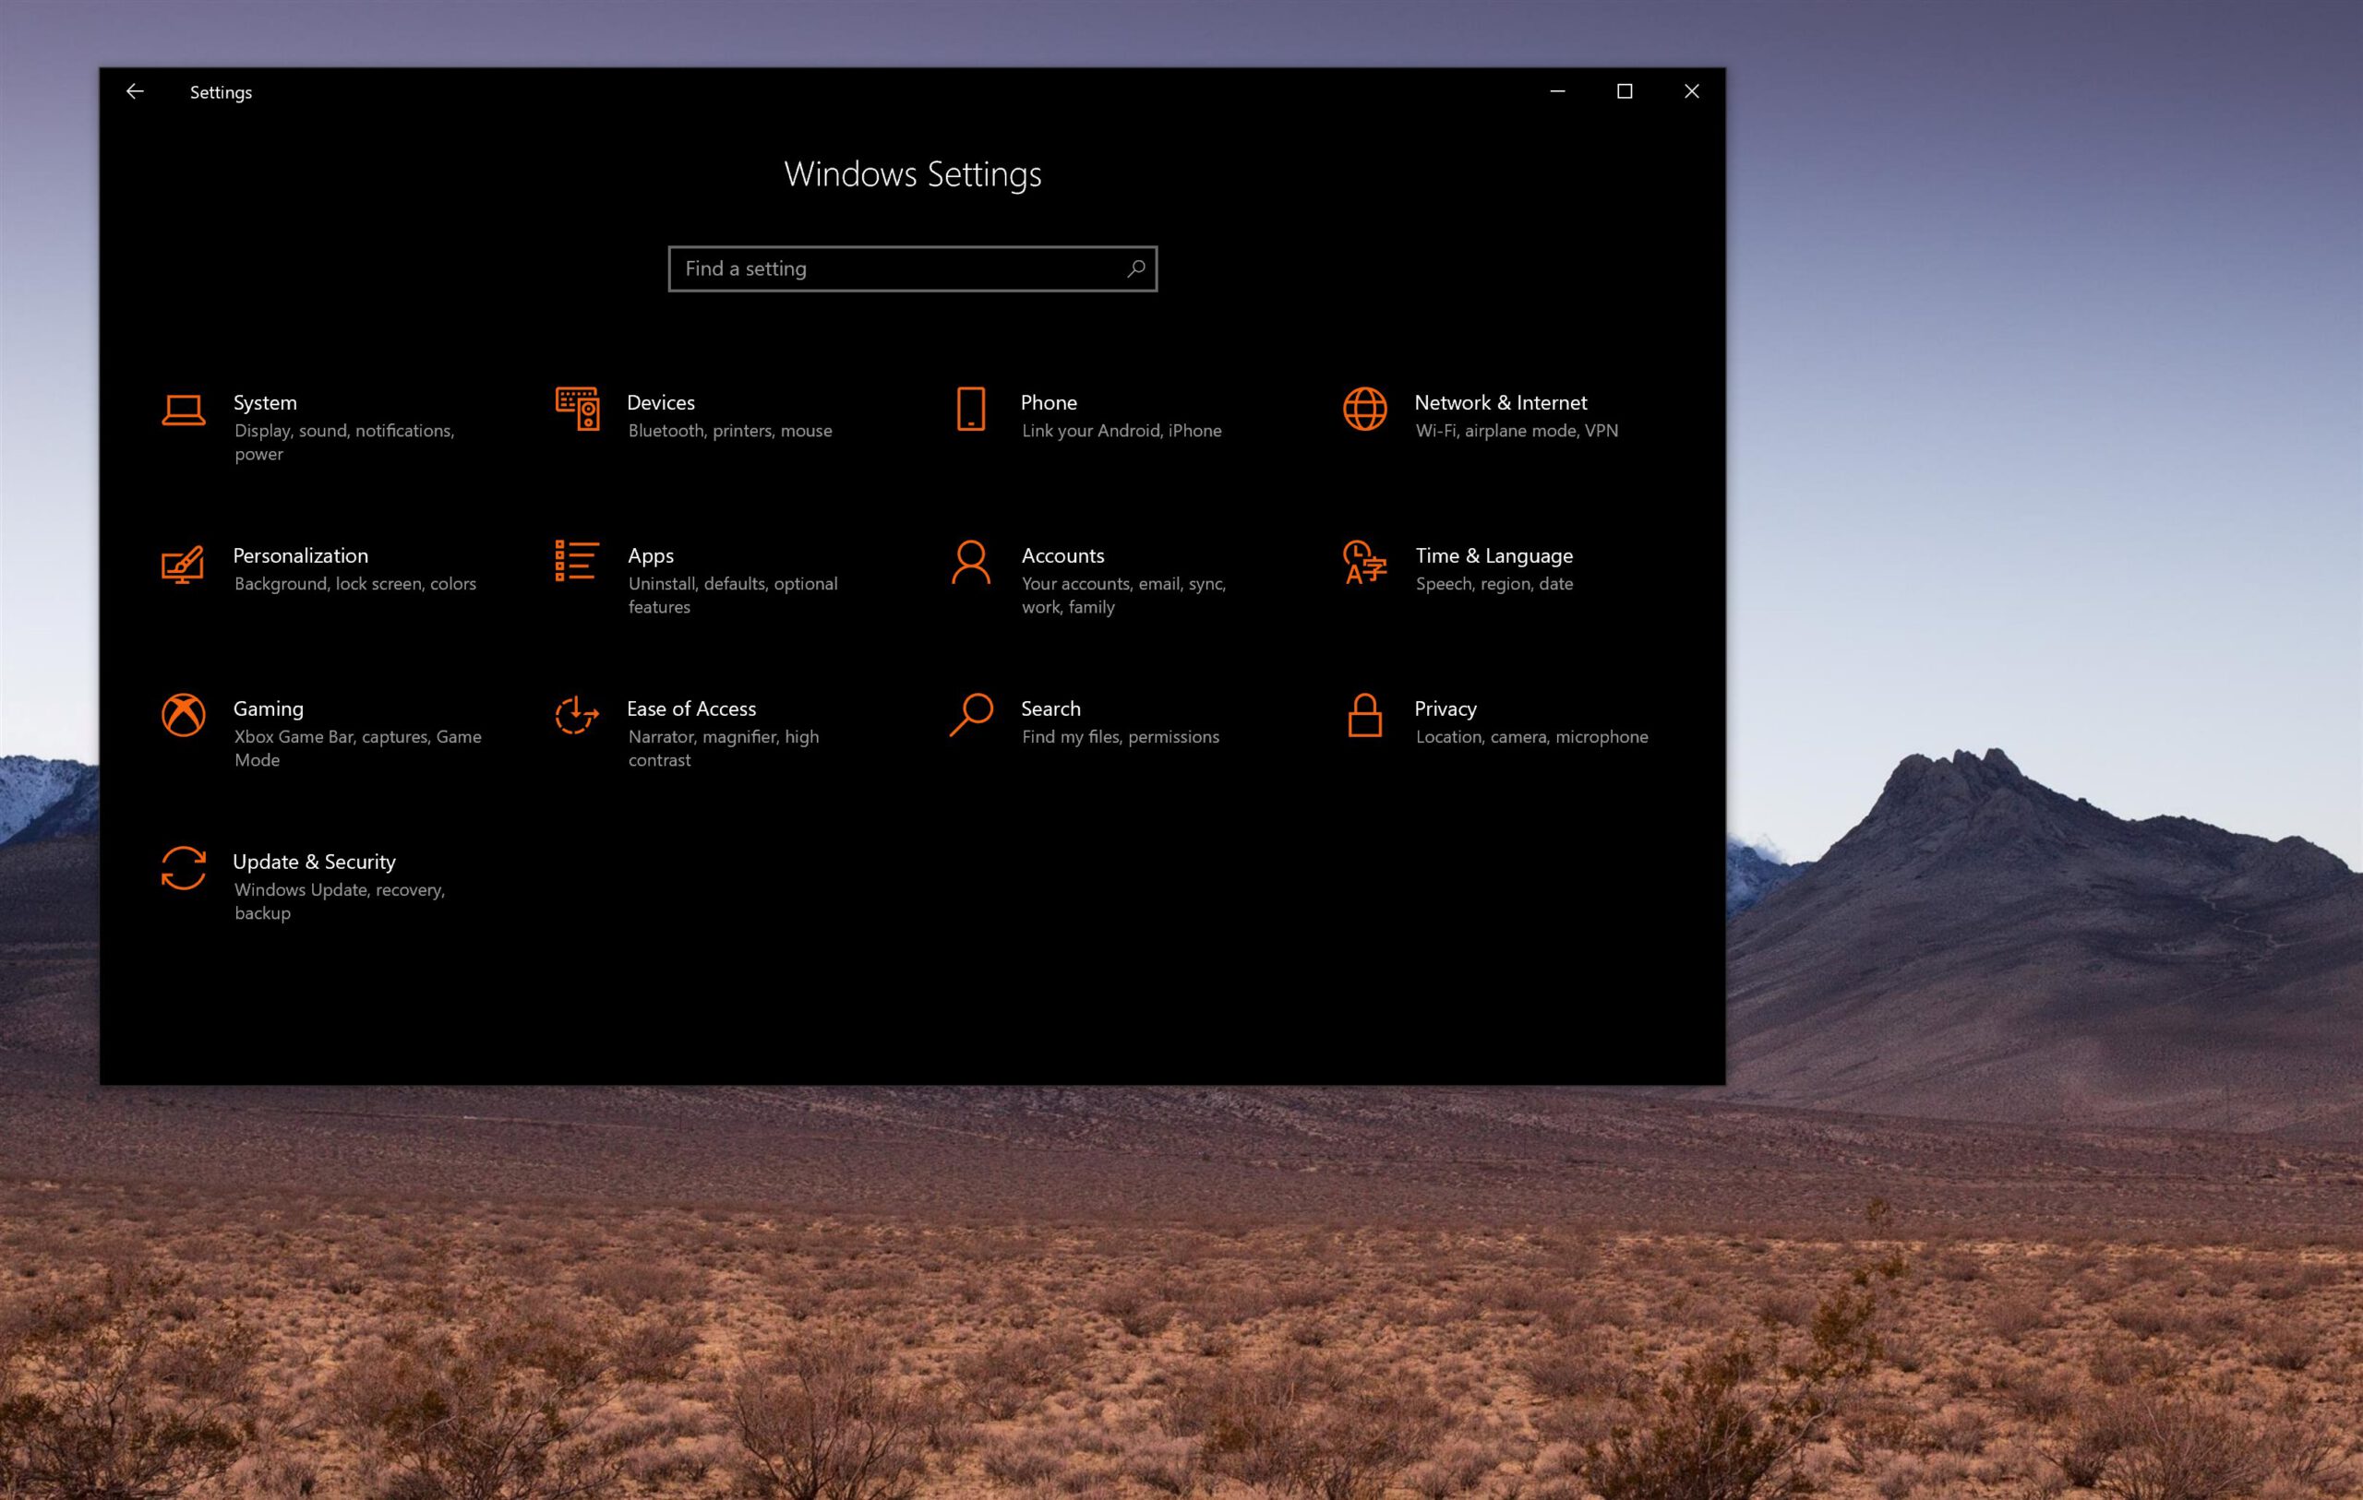Click 'Display, sound, notifications, power' description
This screenshot has width=2363, height=1500.
pyautogui.click(x=344, y=443)
